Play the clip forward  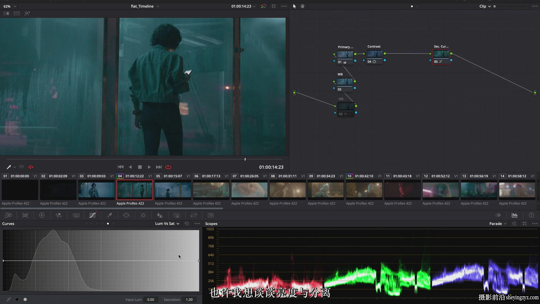pyautogui.click(x=149, y=167)
